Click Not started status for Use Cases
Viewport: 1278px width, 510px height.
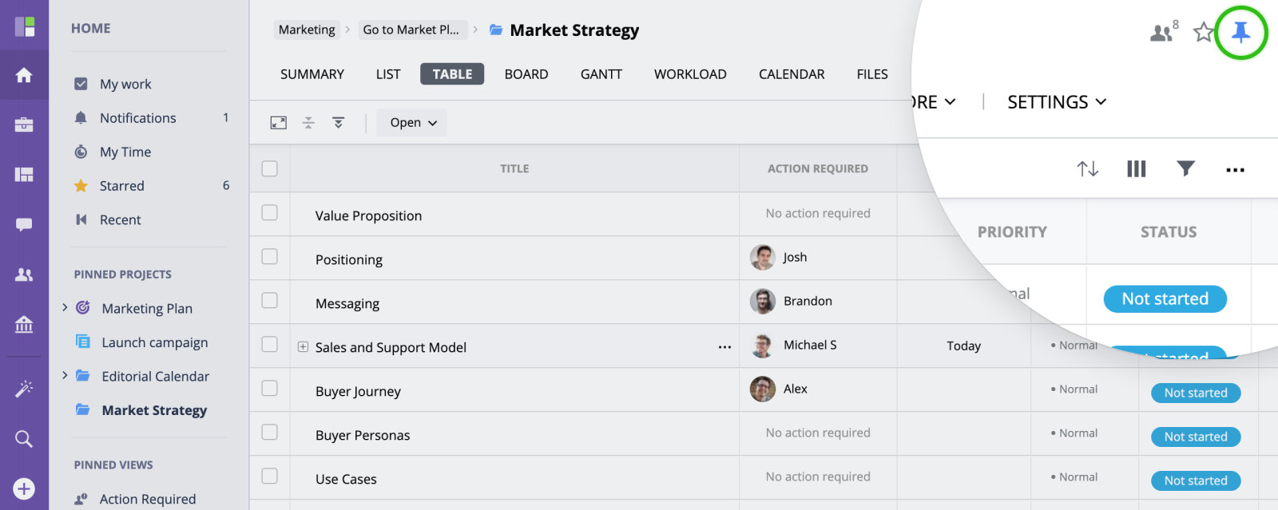(x=1196, y=480)
